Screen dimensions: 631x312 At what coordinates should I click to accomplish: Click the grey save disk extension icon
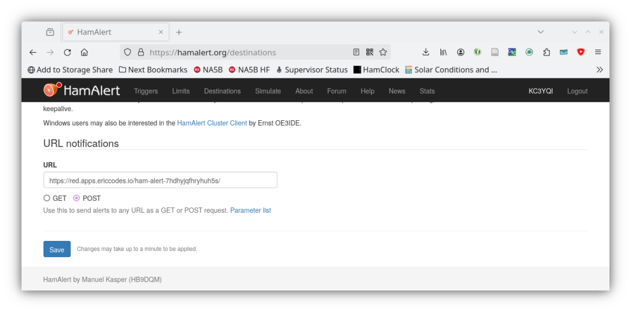point(495,52)
